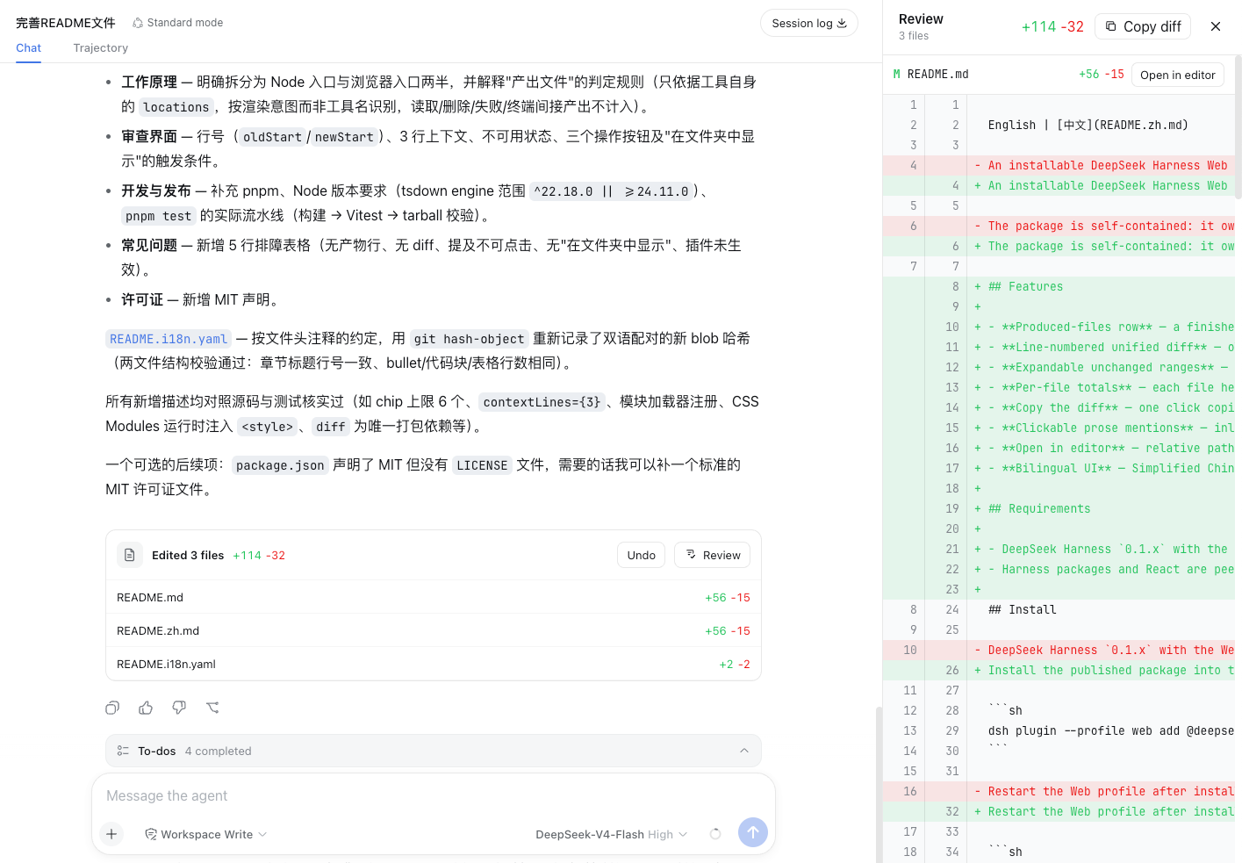Select README.md row in edited files
Image resolution: width=1242 pixels, height=863 pixels.
tap(434, 598)
